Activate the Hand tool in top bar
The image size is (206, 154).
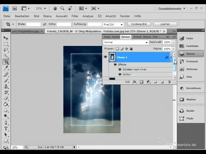pos(55,8)
